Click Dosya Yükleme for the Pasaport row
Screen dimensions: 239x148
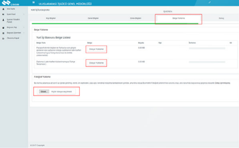pos(96,49)
